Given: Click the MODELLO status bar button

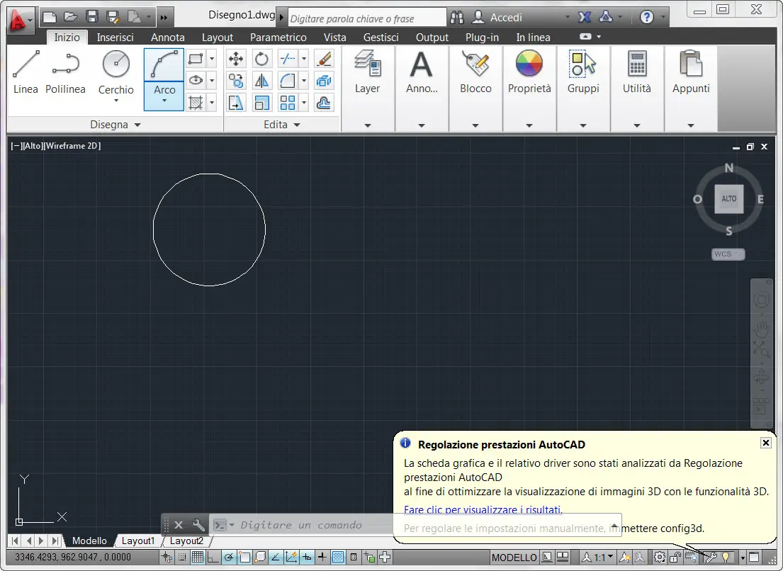Looking at the screenshot, I should tap(514, 557).
